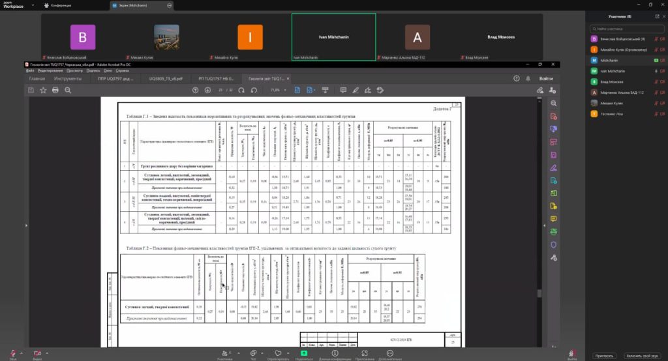Expand video options arrow beside camera

point(48,351)
